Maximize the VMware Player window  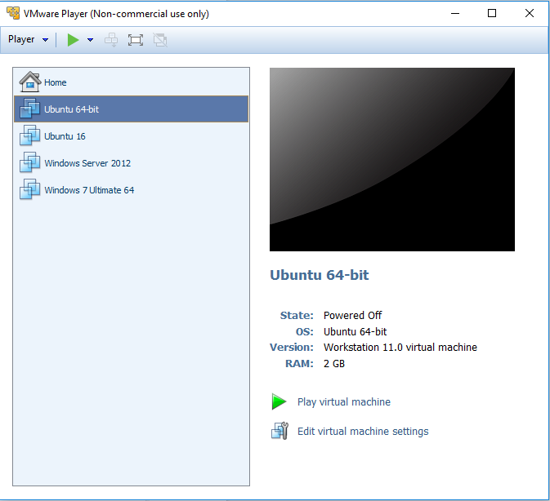pos(492,13)
